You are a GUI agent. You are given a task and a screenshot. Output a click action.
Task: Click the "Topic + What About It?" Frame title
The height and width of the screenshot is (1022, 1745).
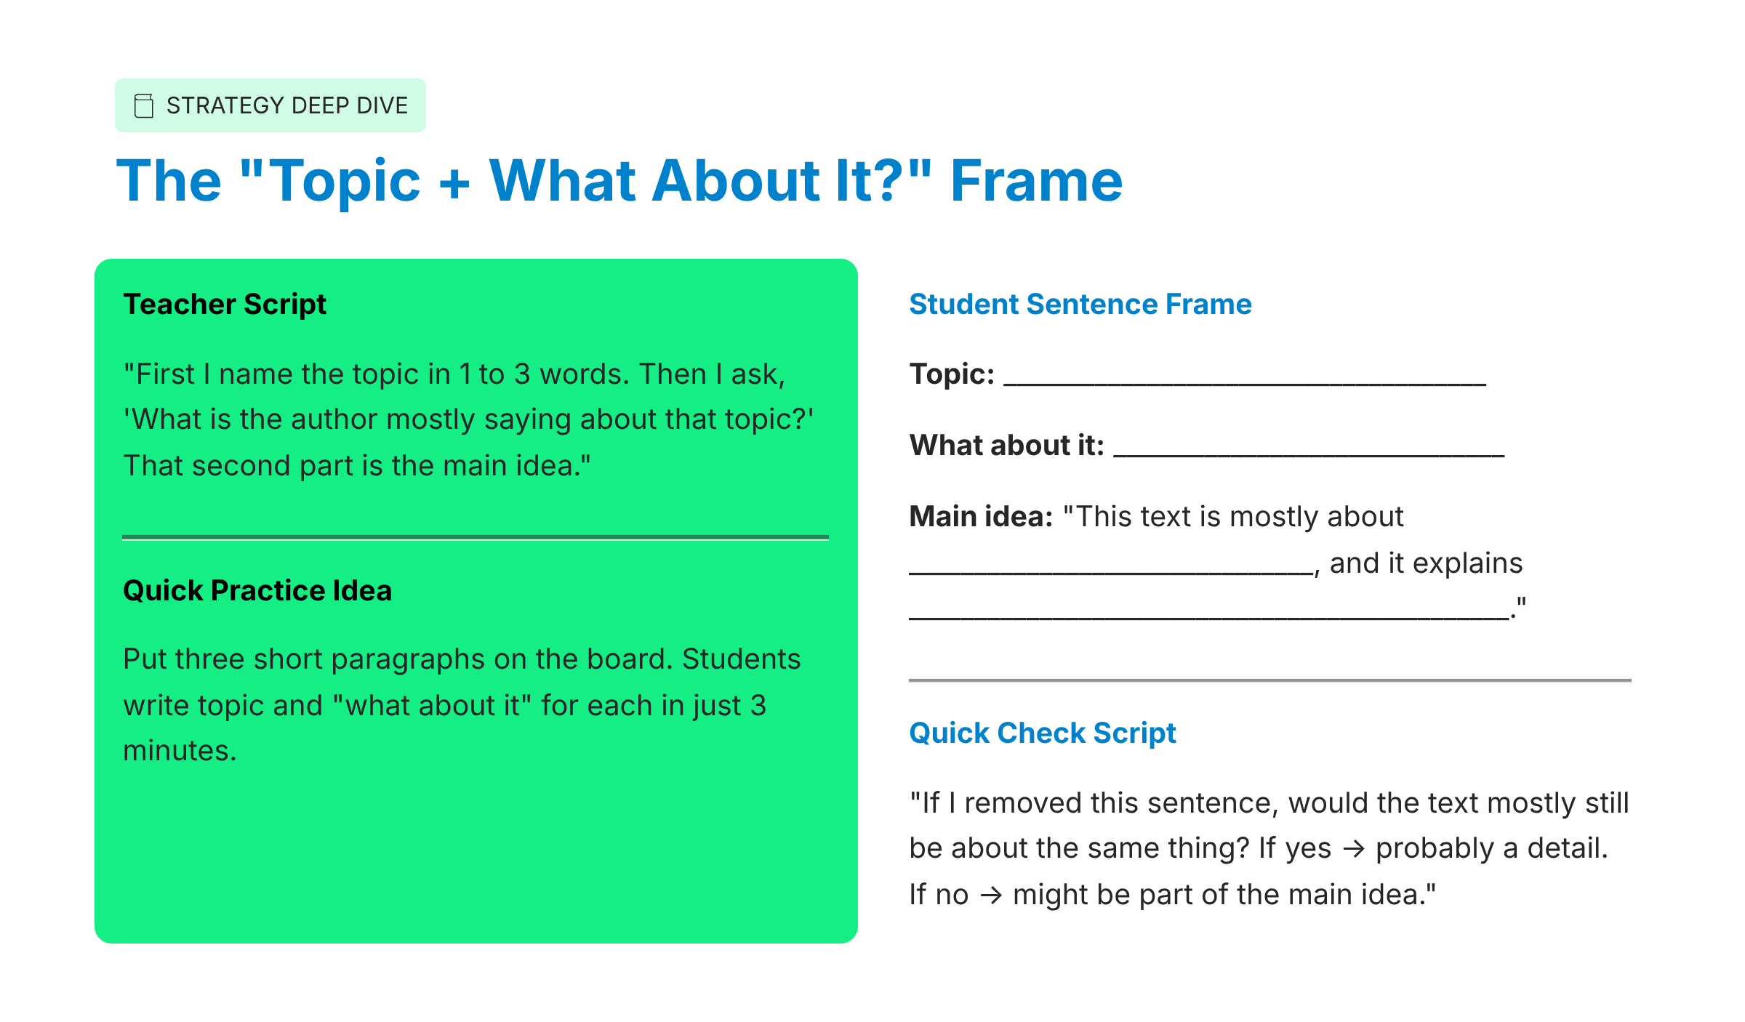tap(619, 180)
